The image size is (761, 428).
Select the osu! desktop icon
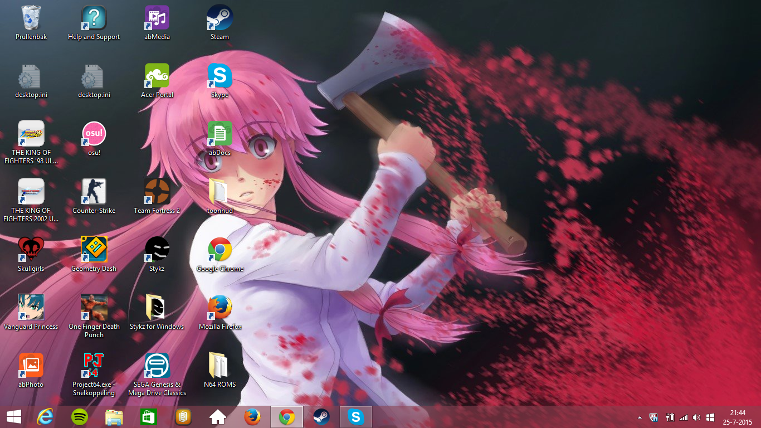tap(94, 134)
